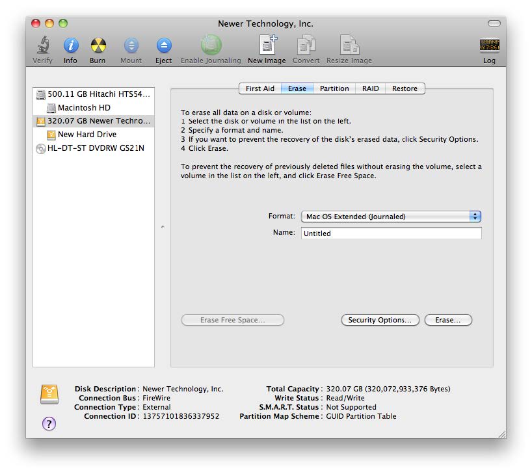The width and height of the screenshot is (532, 474).
Task: Select Macintosh HD volume in sidebar
Action: coord(84,107)
